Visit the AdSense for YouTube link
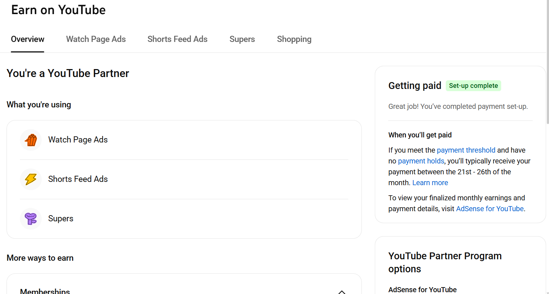 tap(490, 209)
